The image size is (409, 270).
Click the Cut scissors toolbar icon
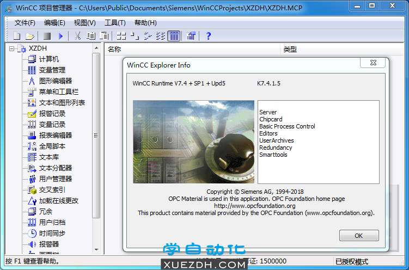pos(77,36)
